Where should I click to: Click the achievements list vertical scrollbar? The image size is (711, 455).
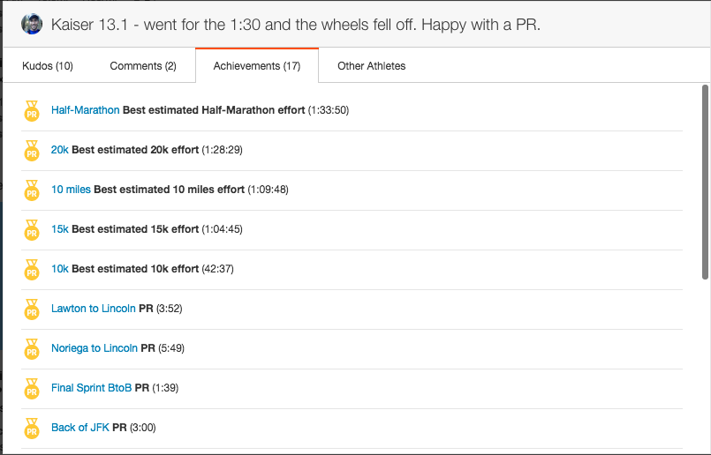[x=705, y=183]
